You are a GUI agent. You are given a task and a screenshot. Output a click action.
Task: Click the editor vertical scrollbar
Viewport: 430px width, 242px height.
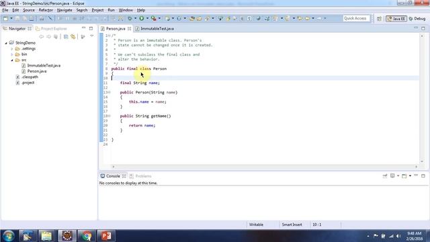422,99
